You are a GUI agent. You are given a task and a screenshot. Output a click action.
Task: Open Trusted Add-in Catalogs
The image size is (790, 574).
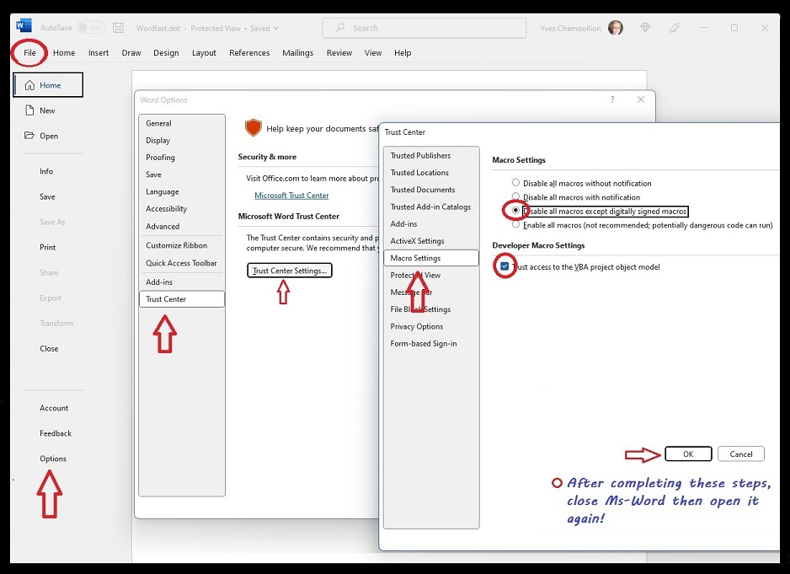point(431,207)
